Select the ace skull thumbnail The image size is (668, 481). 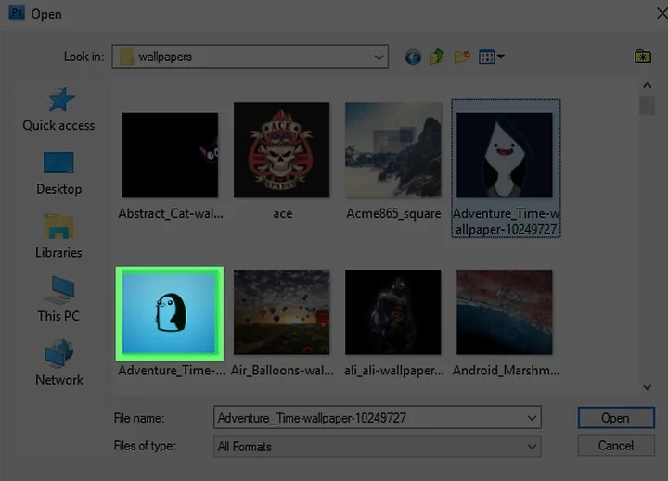(x=282, y=150)
